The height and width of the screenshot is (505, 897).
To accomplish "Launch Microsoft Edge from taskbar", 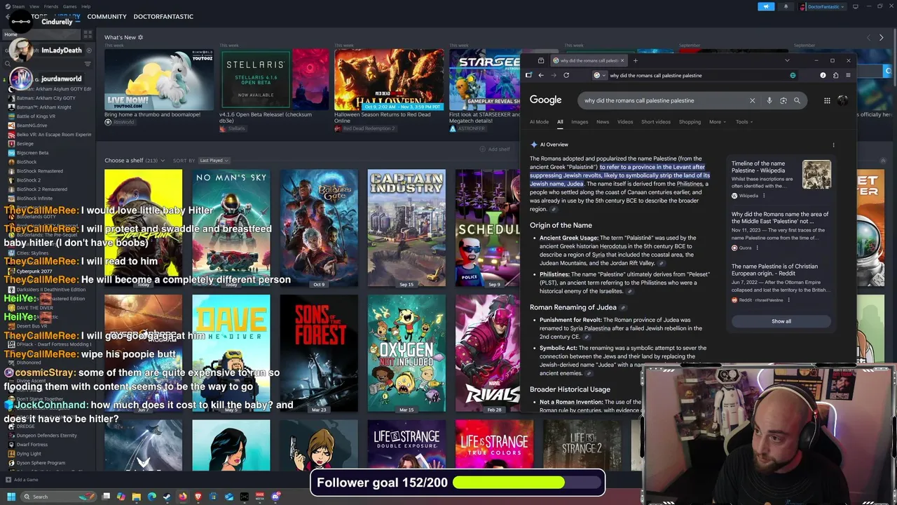I will [151, 497].
